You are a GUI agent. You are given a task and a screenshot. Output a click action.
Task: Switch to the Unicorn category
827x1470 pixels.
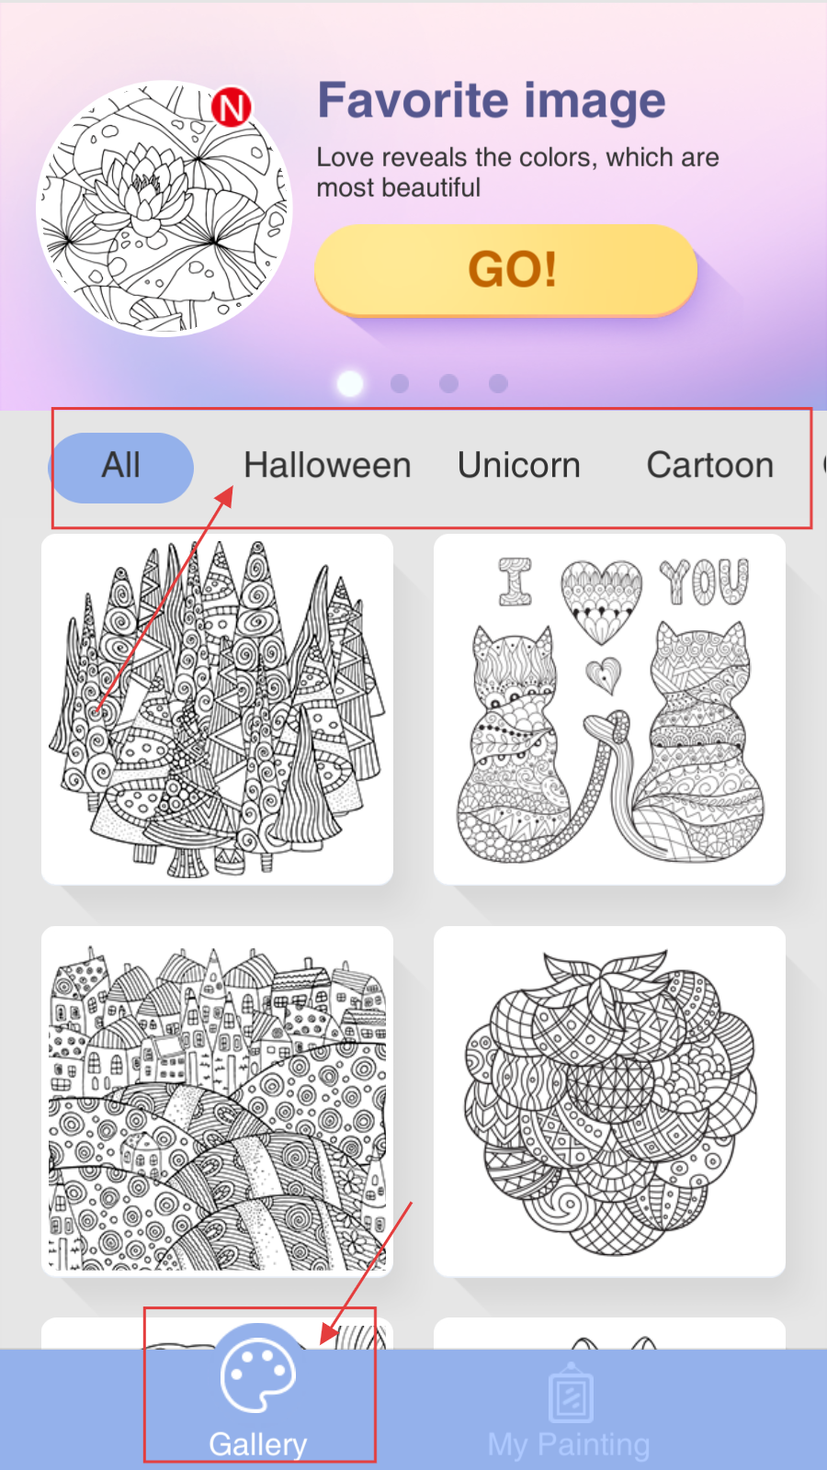point(519,466)
